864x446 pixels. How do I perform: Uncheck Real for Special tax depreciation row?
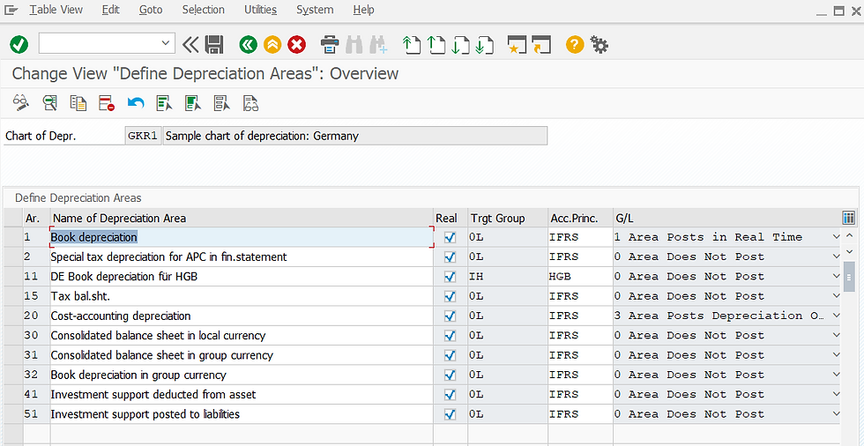coord(451,257)
